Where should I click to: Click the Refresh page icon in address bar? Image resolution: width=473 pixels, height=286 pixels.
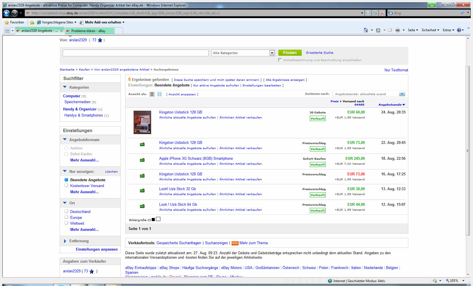[x=375, y=13]
